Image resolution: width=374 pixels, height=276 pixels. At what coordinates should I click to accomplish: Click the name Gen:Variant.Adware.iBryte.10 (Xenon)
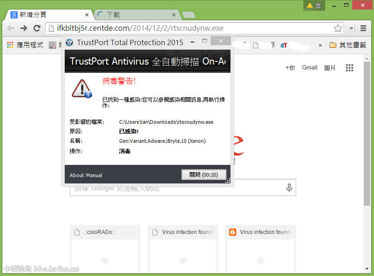163,141
